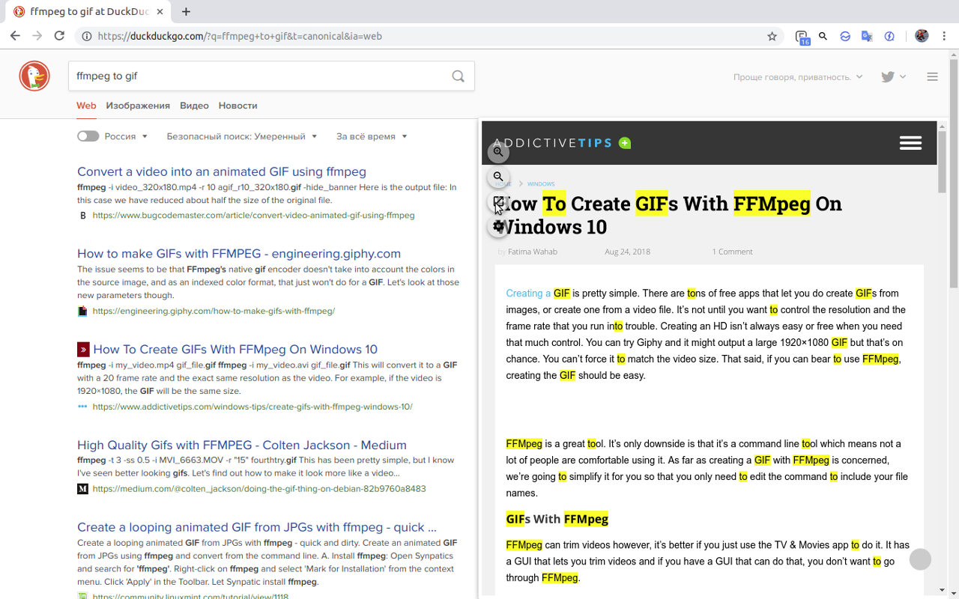Open preview in new tab icon

point(498,201)
